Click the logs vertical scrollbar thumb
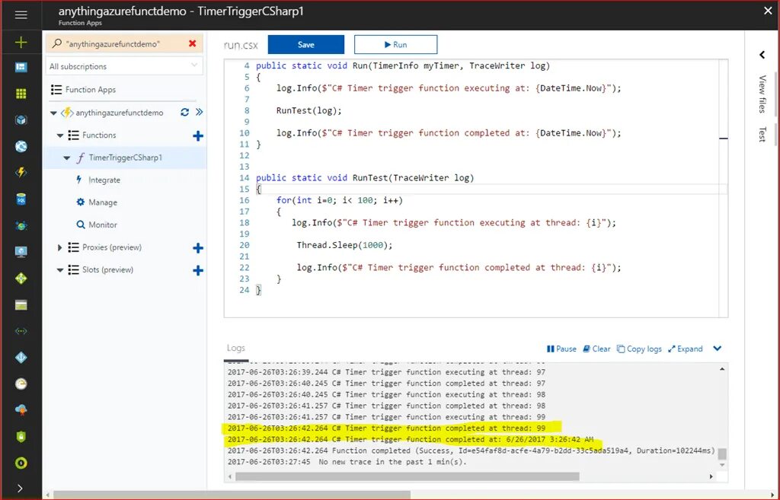 click(x=722, y=454)
